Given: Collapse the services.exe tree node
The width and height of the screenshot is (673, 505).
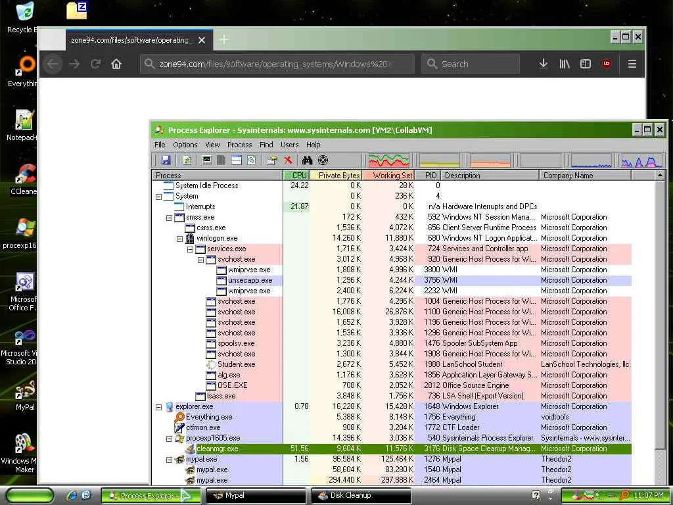Looking at the screenshot, I should click(190, 249).
